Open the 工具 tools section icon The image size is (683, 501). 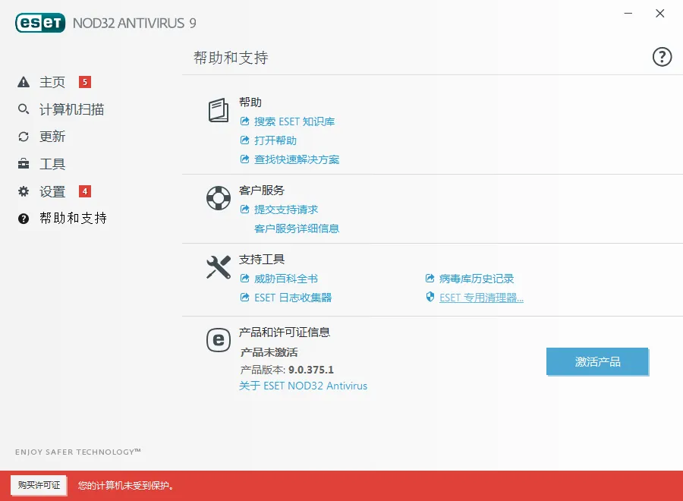point(23,163)
